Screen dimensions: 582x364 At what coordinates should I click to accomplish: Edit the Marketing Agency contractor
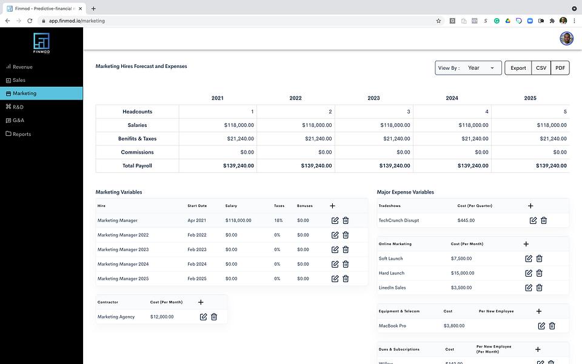pos(203,317)
